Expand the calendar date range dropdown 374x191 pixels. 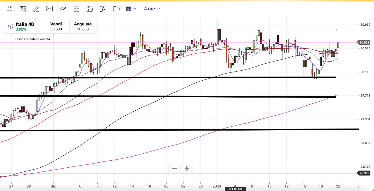(131, 9)
